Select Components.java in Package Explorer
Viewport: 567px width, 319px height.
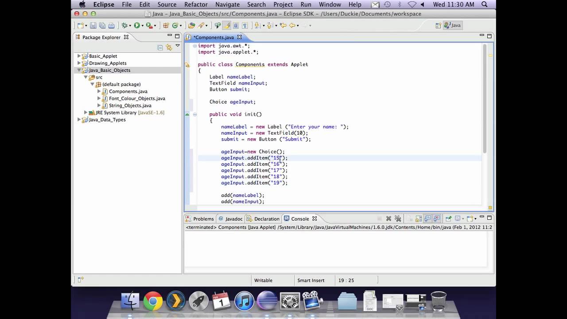coord(128,91)
